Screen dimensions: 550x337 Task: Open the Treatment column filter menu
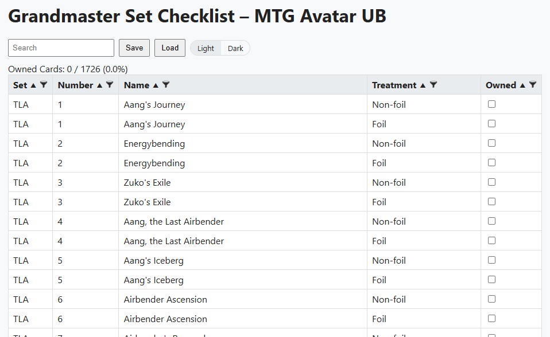[434, 85]
